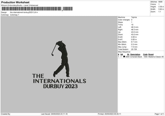165x116 pixels.
Task: Click the Madeira Classic 40 brand
Action: (156, 57)
